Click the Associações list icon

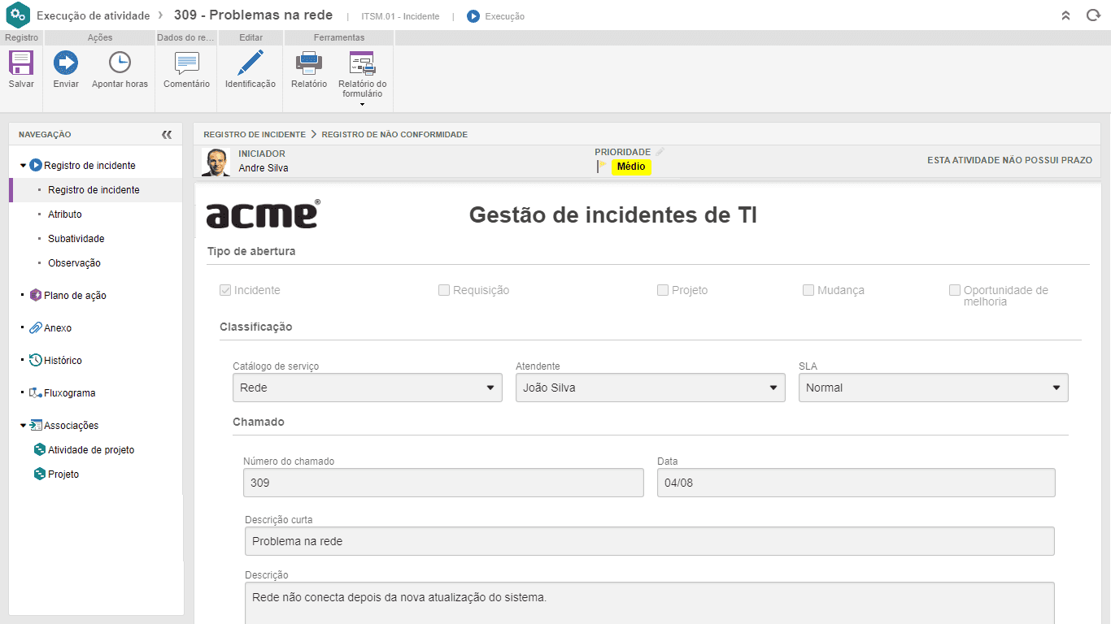point(36,425)
